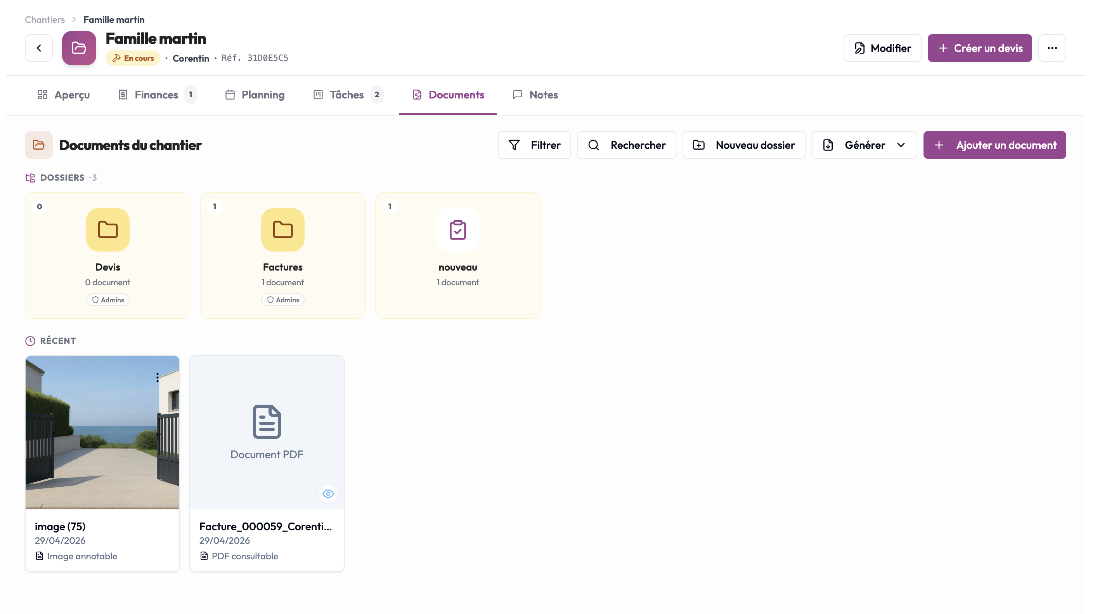Screen dimensions: 1102x614
Task: Click the En cours status badge
Action: (133, 58)
